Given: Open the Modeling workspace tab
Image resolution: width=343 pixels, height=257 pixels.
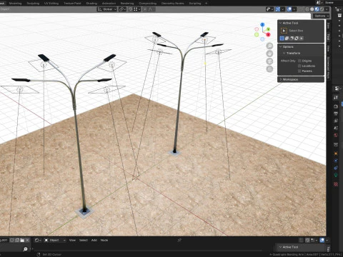Looking at the screenshot, I should coord(15,4).
